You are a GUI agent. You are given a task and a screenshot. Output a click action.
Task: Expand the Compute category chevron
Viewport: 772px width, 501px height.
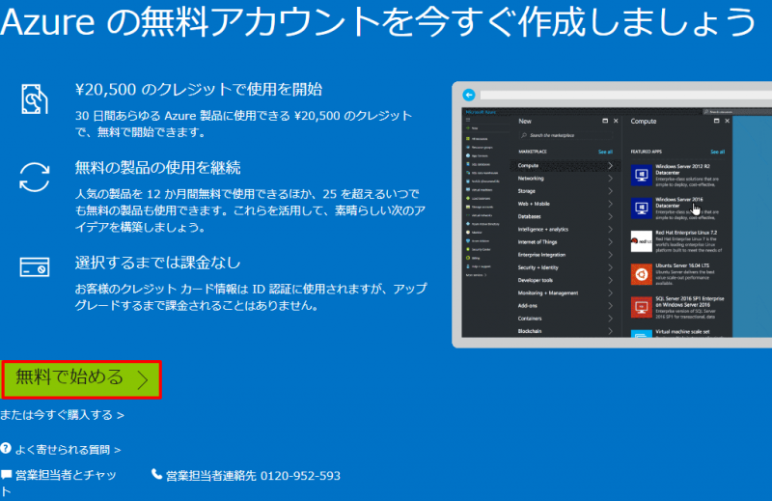610,165
